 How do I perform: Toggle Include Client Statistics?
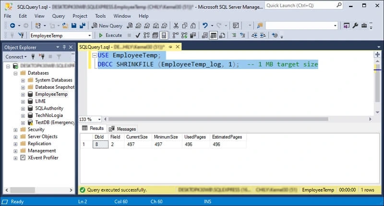(x=193, y=35)
